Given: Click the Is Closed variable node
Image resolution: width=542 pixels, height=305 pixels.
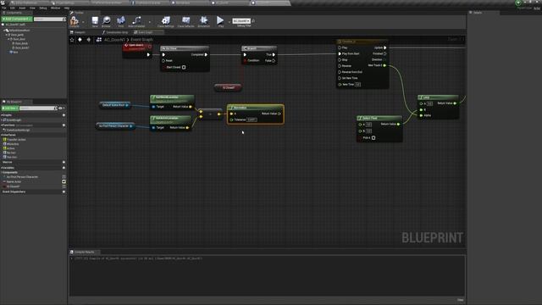Looking at the screenshot, I should tap(228, 87).
